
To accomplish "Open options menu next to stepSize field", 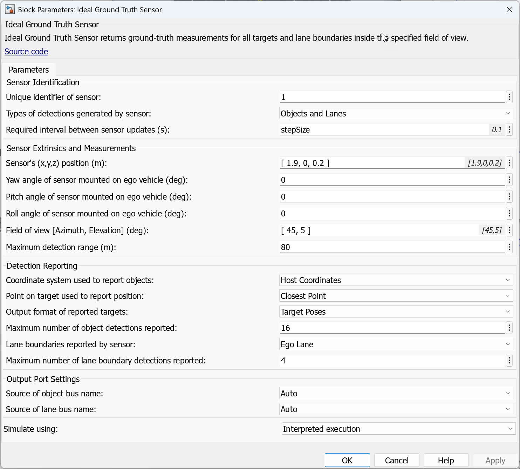I will [509, 130].
